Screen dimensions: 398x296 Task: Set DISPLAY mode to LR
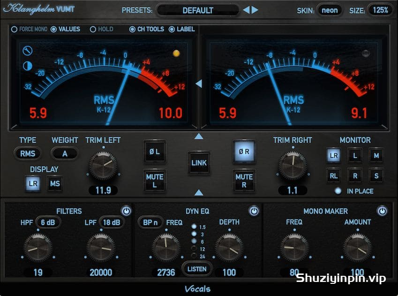click(x=33, y=183)
